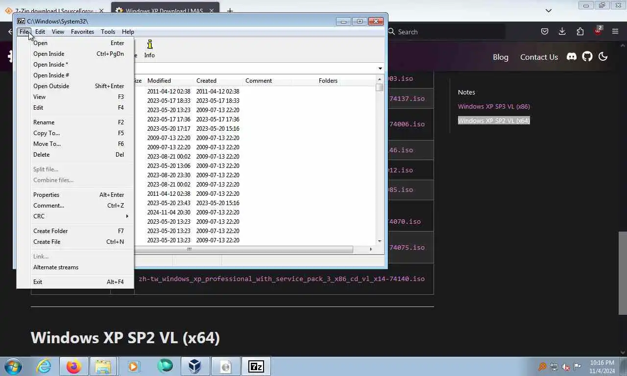Open the Firefox downloads arrow icon
The width and height of the screenshot is (627, 376).
point(562,31)
